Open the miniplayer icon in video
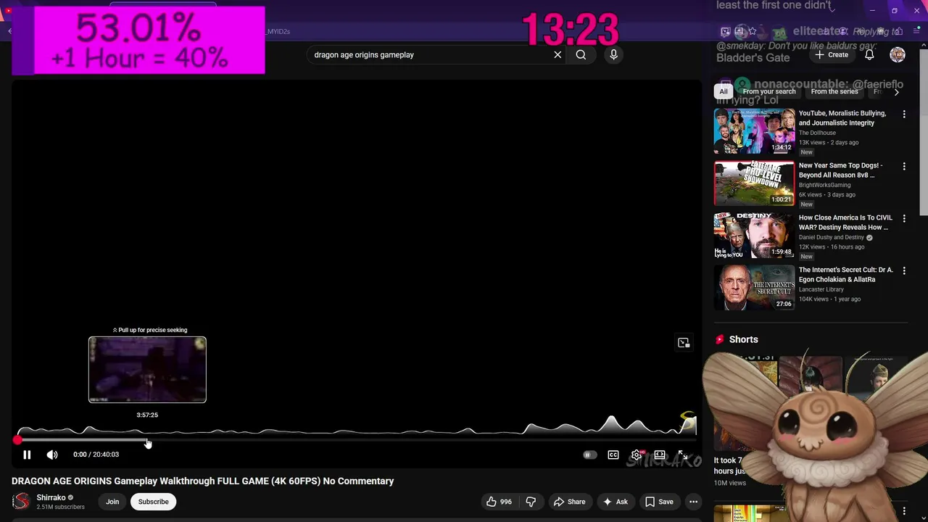Image resolution: width=928 pixels, height=522 pixels. [684, 343]
